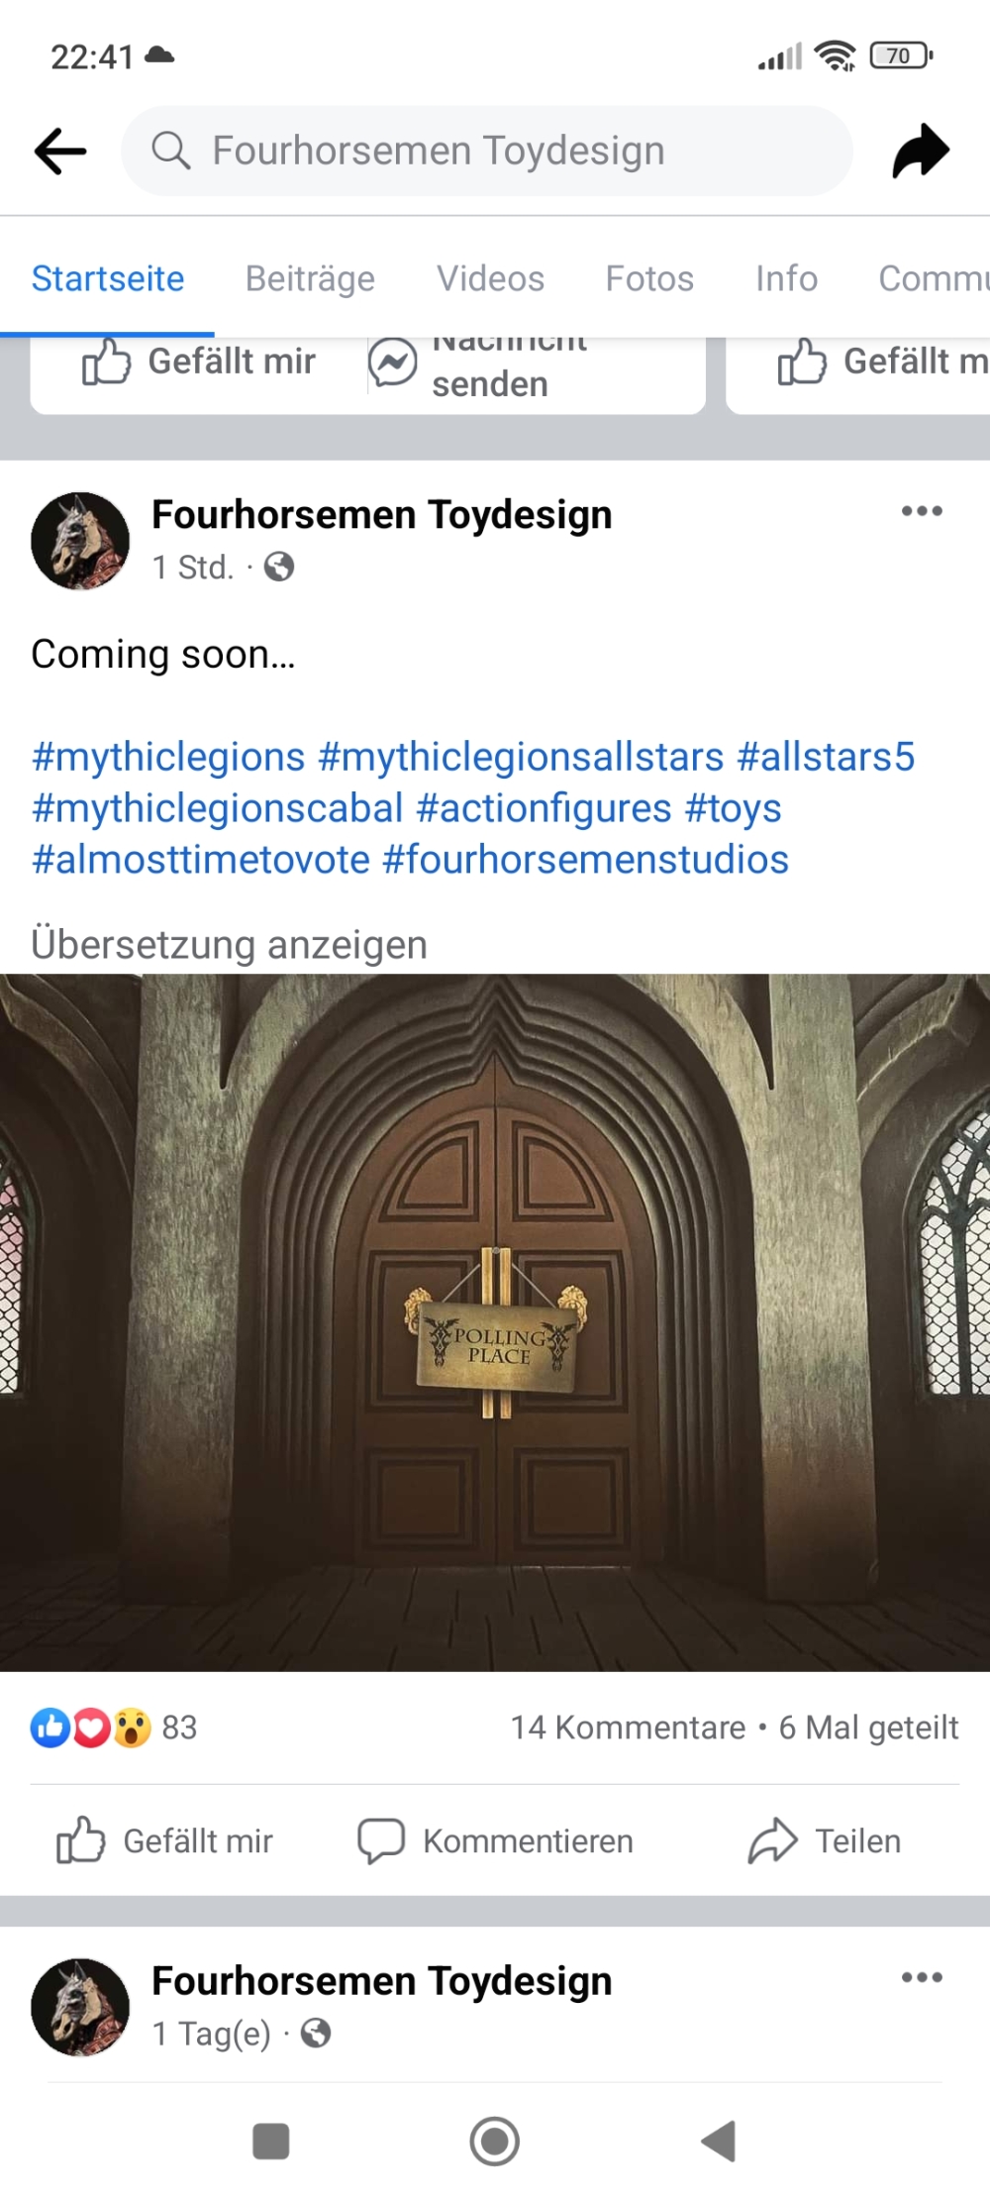The height and width of the screenshot is (2201, 990).
Task: View the 83 reaction emoji icons
Action: (91, 1728)
